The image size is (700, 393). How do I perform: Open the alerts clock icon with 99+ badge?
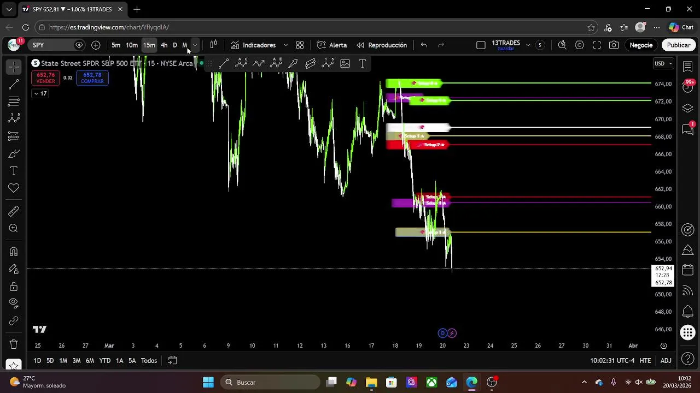tap(688, 86)
